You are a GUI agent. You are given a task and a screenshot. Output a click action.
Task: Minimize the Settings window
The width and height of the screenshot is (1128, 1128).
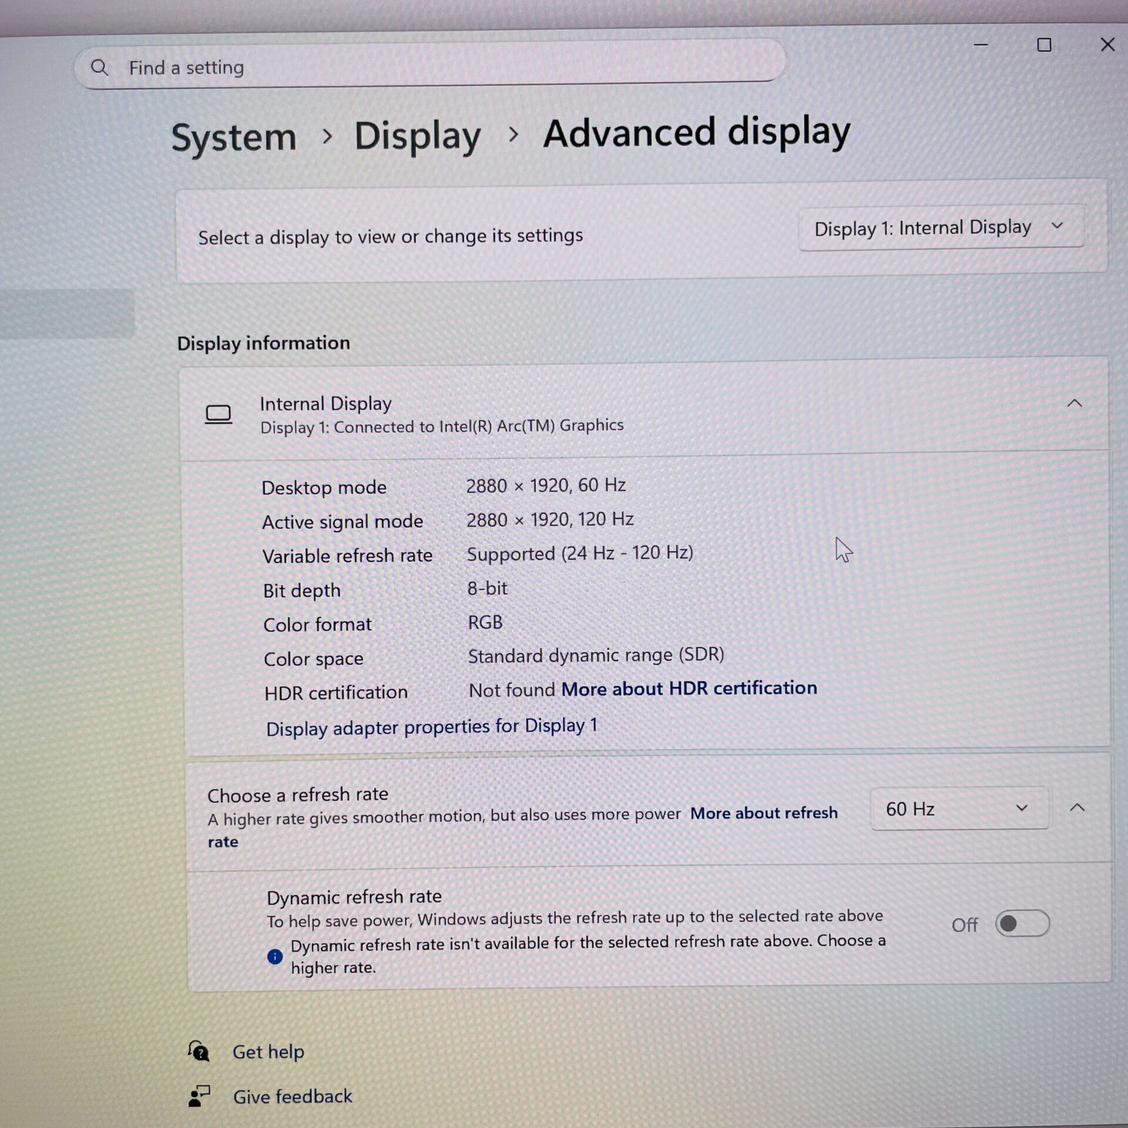(981, 45)
